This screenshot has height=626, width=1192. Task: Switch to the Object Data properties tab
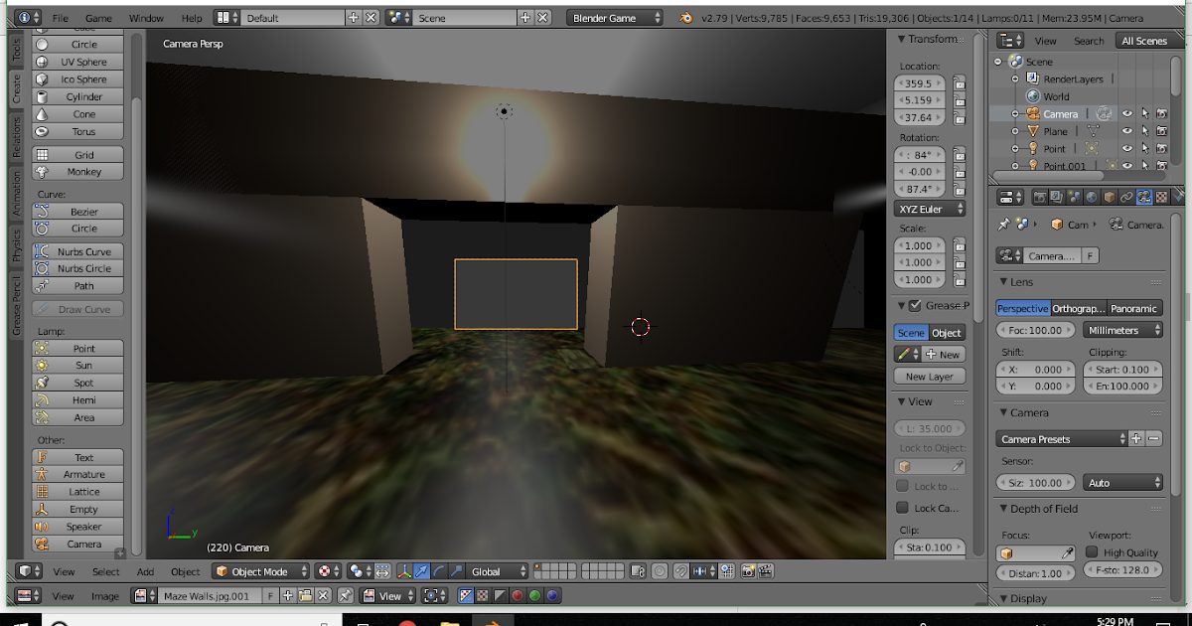[x=1144, y=197]
